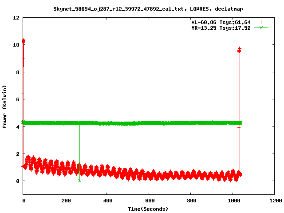Select the legend entry 'XL-60.86 Tsys:61.64'

(221, 22)
